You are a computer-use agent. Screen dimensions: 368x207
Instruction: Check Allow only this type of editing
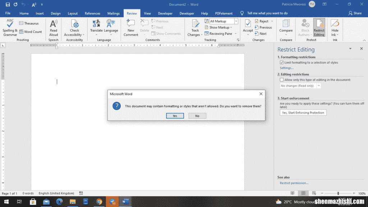coord(282,80)
